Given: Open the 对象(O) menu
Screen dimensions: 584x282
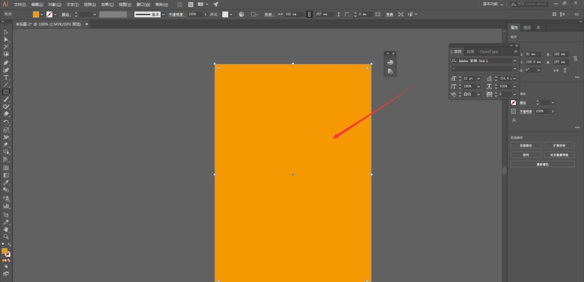Looking at the screenshot, I should click(x=55, y=4).
